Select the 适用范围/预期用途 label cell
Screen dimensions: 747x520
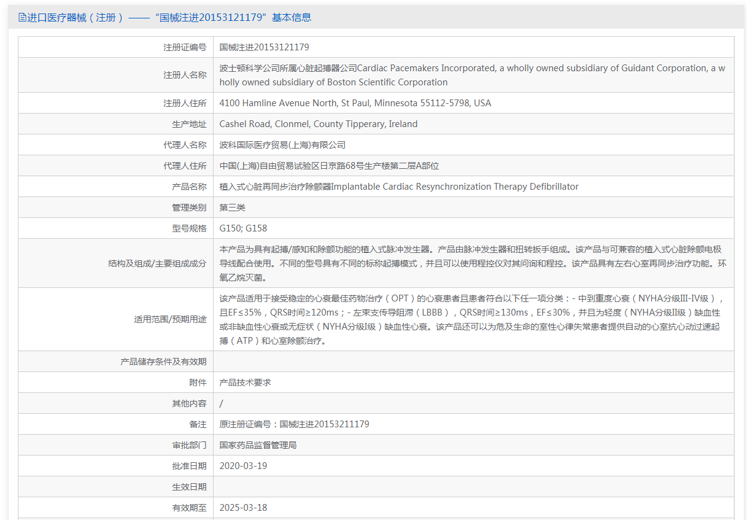115,319
